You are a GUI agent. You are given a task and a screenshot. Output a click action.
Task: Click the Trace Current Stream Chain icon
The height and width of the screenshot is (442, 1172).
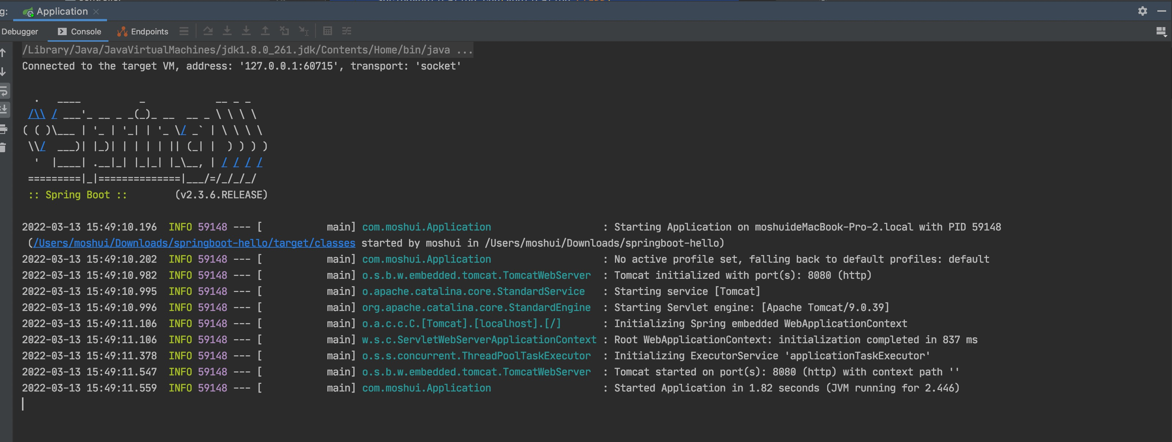click(x=347, y=31)
